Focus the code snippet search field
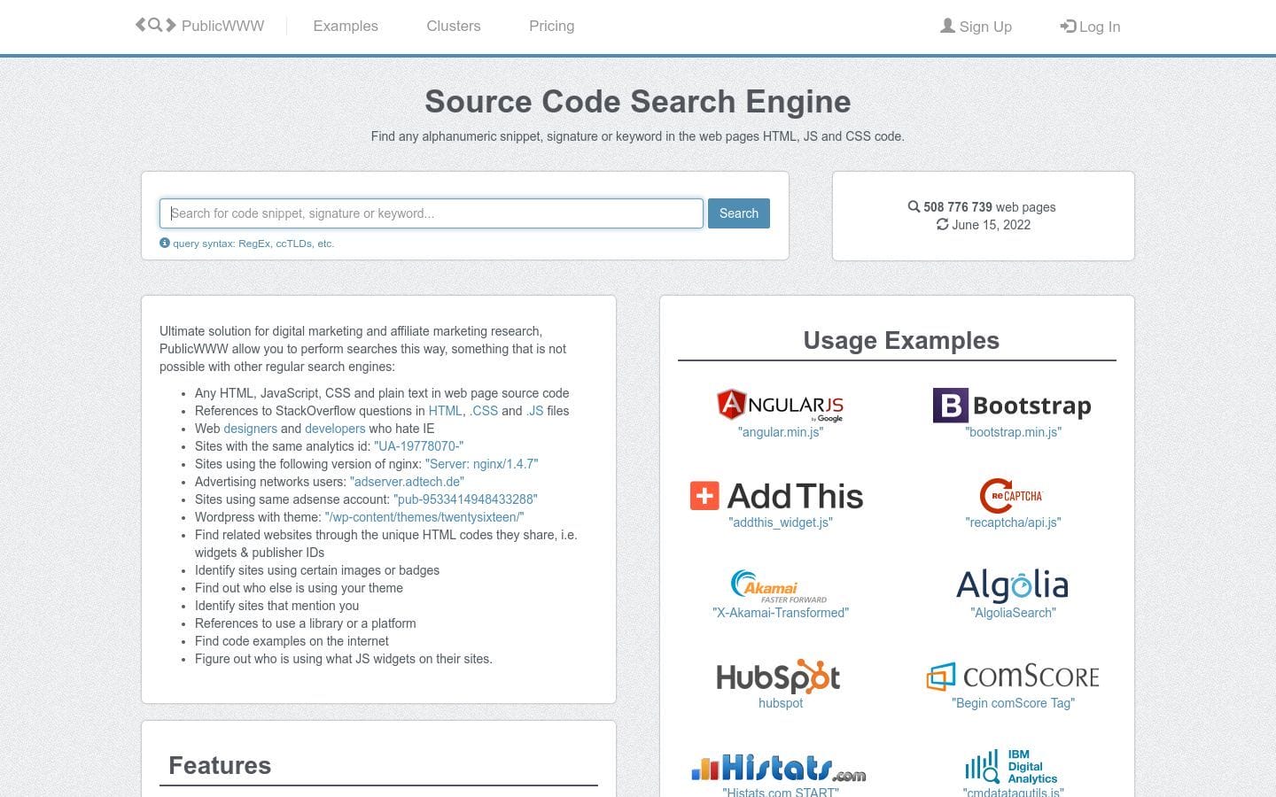Image resolution: width=1276 pixels, height=797 pixels. click(x=431, y=213)
